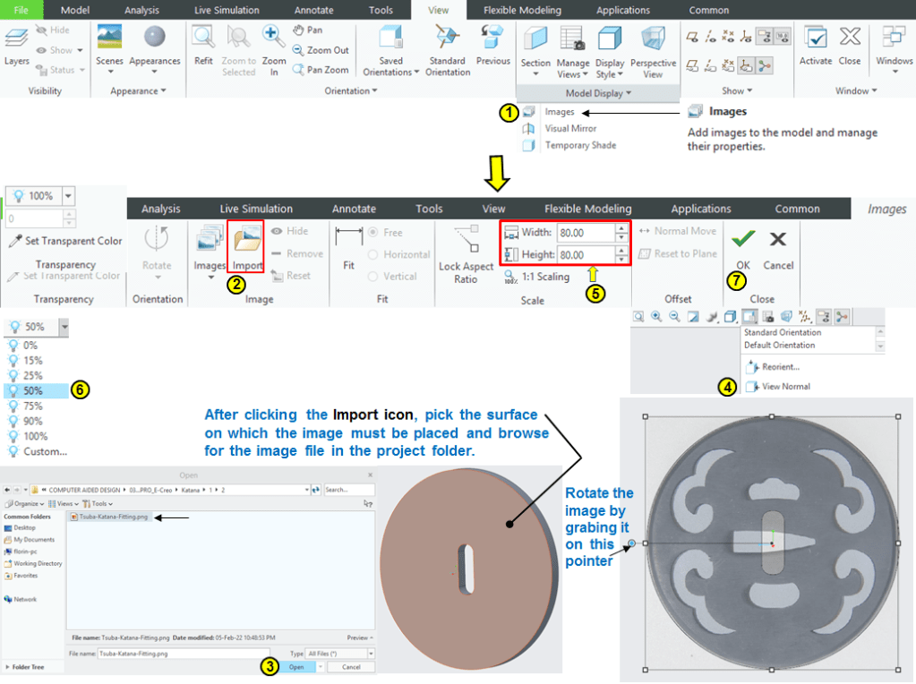Switch to the Flexible Modeling tab
This screenshot has height=684, width=916.
(x=522, y=11)
